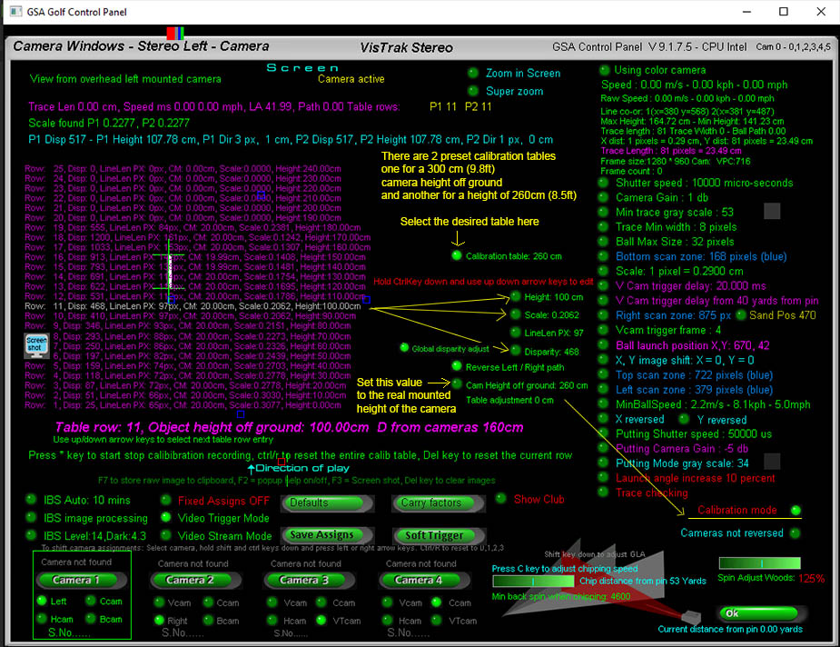Click the Zoom in Screen LED
This screenshot has height=647, width=840.
point(472,73)
